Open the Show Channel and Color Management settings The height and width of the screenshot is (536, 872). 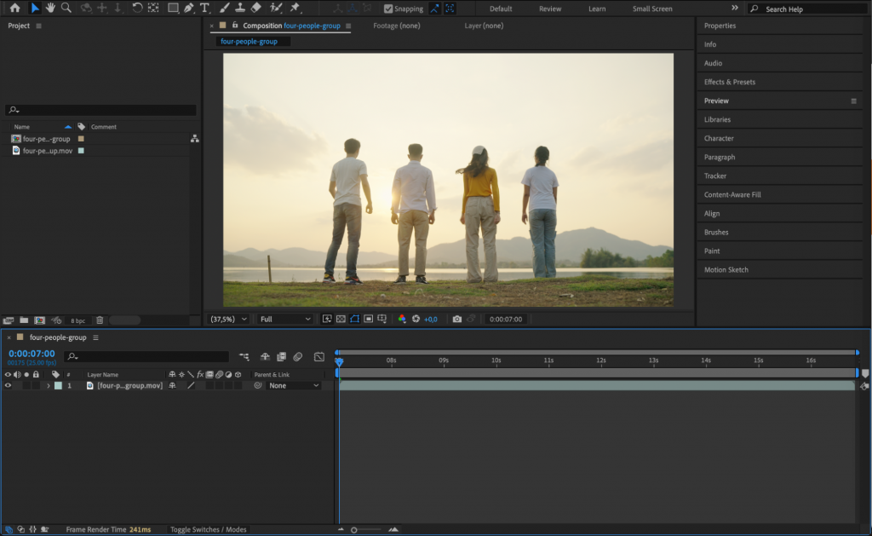402,319
